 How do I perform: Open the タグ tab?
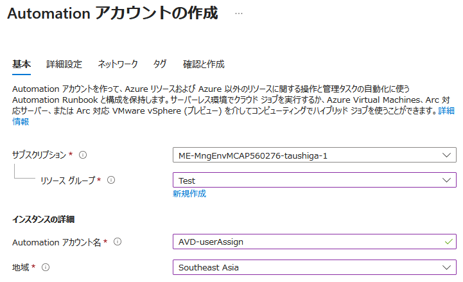160,64
